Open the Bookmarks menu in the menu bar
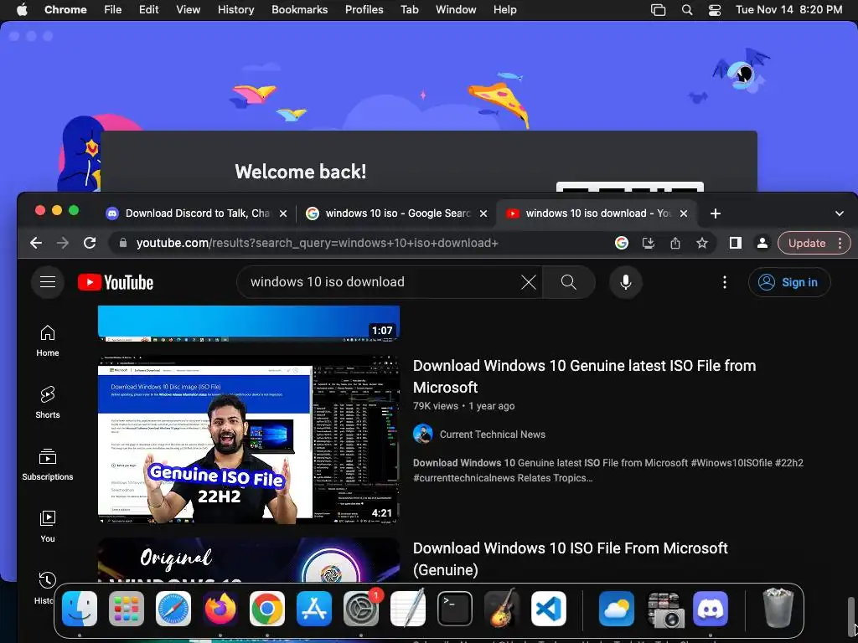 click(x=300, y=10)
